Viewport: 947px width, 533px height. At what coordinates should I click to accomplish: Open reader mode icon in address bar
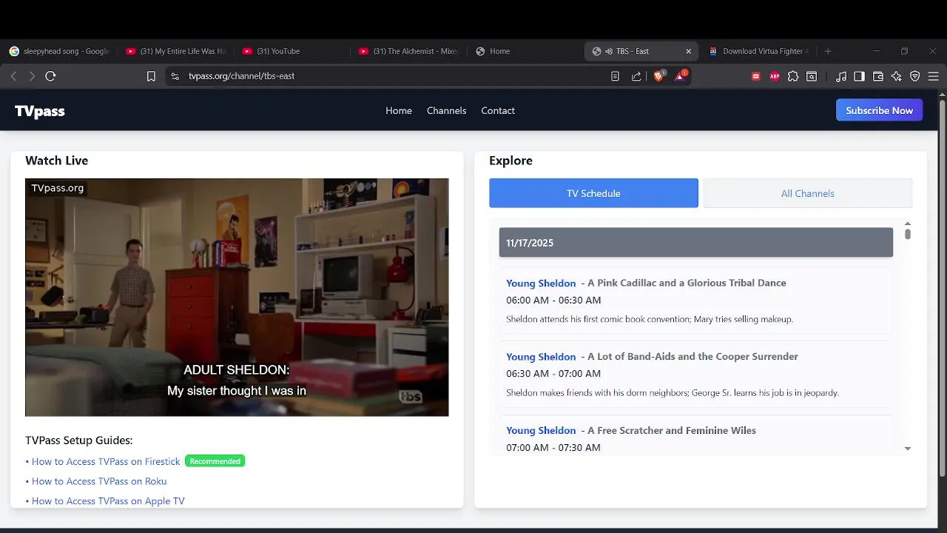pyautogui.click(x=615, y=76)
